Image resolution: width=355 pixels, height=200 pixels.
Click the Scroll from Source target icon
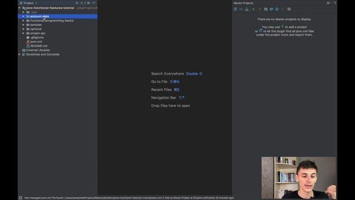tap(77, 3)
